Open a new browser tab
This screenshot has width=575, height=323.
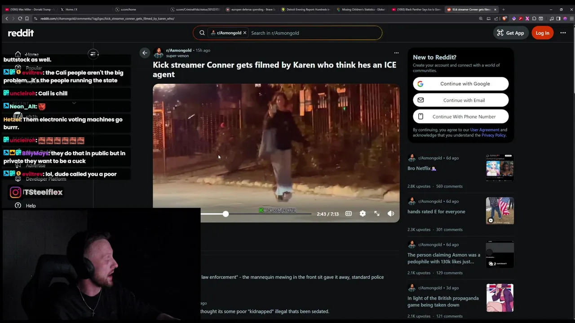[503, 9]
